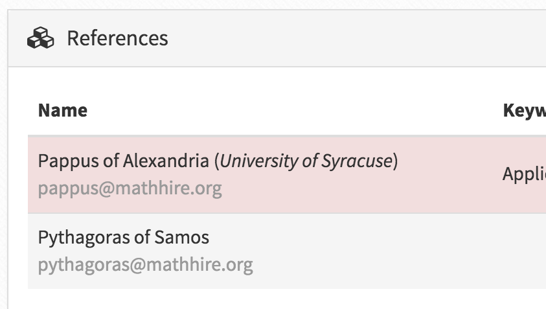546x309 pixels.
Task: Click the University of Syracuse affiliation
Action: (x=306, y=161)
